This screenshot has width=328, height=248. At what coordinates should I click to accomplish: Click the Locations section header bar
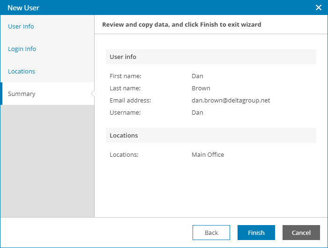211,136
